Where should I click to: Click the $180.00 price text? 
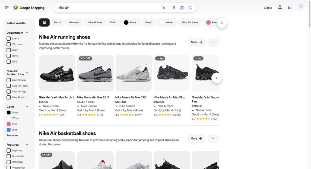tap(159, 102)
